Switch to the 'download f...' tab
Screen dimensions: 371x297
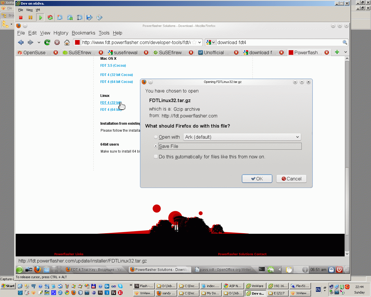click(263, 52)
